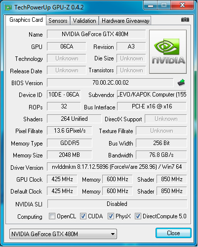Toggle the DirectCompute 5.0 checkbox
Viewport: 198px width, 247px height.
(138, 216)
